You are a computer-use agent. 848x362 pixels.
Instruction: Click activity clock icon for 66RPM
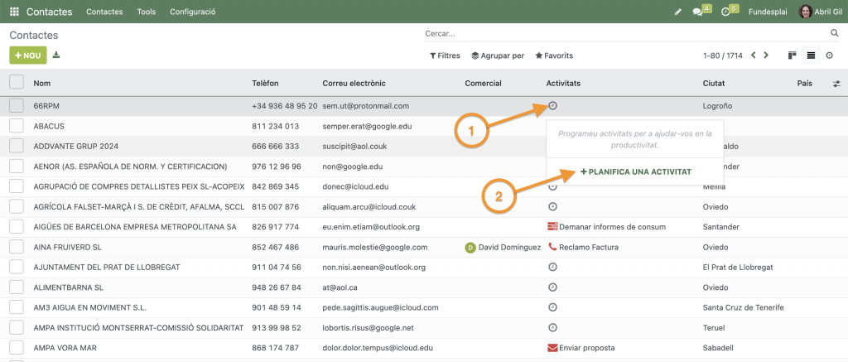(552, 106)
